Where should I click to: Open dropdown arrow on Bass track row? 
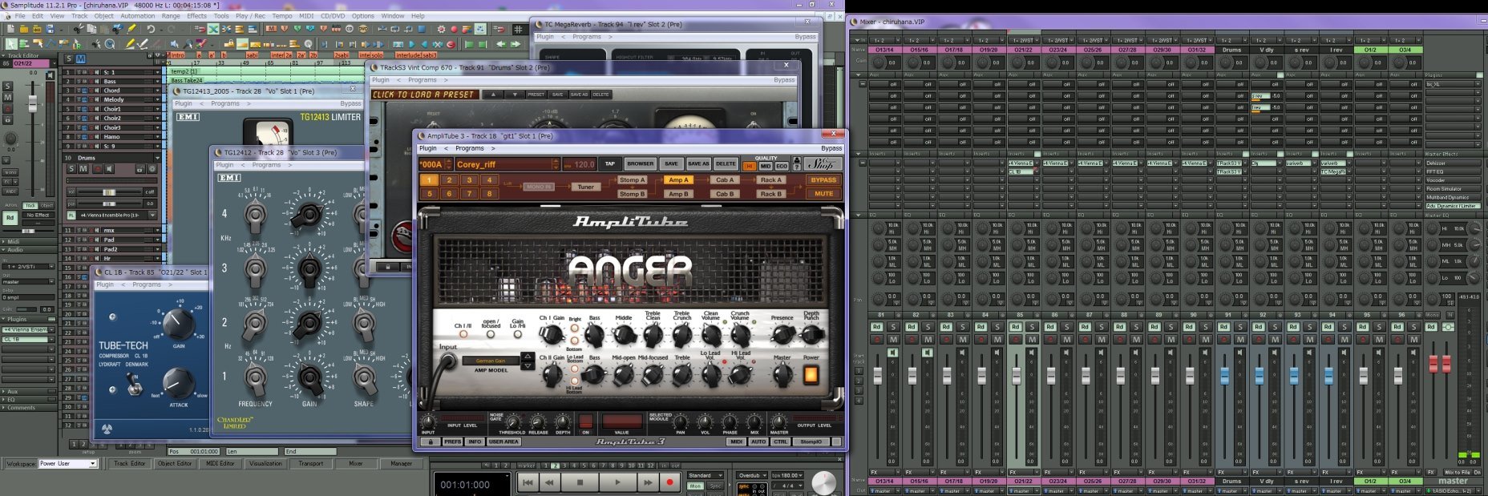157,82
